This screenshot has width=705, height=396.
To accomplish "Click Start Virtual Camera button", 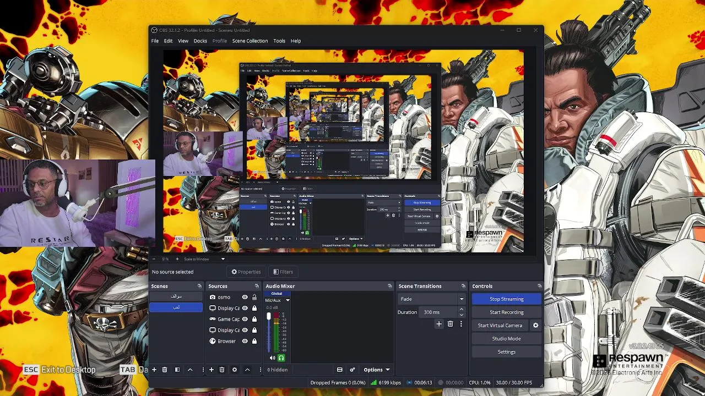I will [500, 326].
